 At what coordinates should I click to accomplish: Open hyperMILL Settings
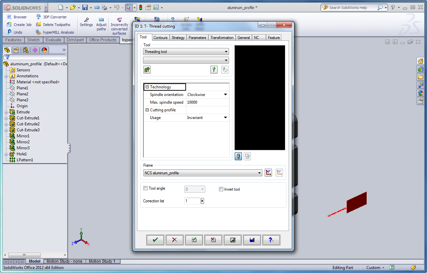click(x=86, y=22)
